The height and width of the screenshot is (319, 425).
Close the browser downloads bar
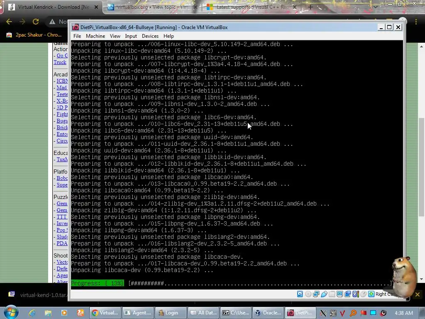[x=418, y=294]
